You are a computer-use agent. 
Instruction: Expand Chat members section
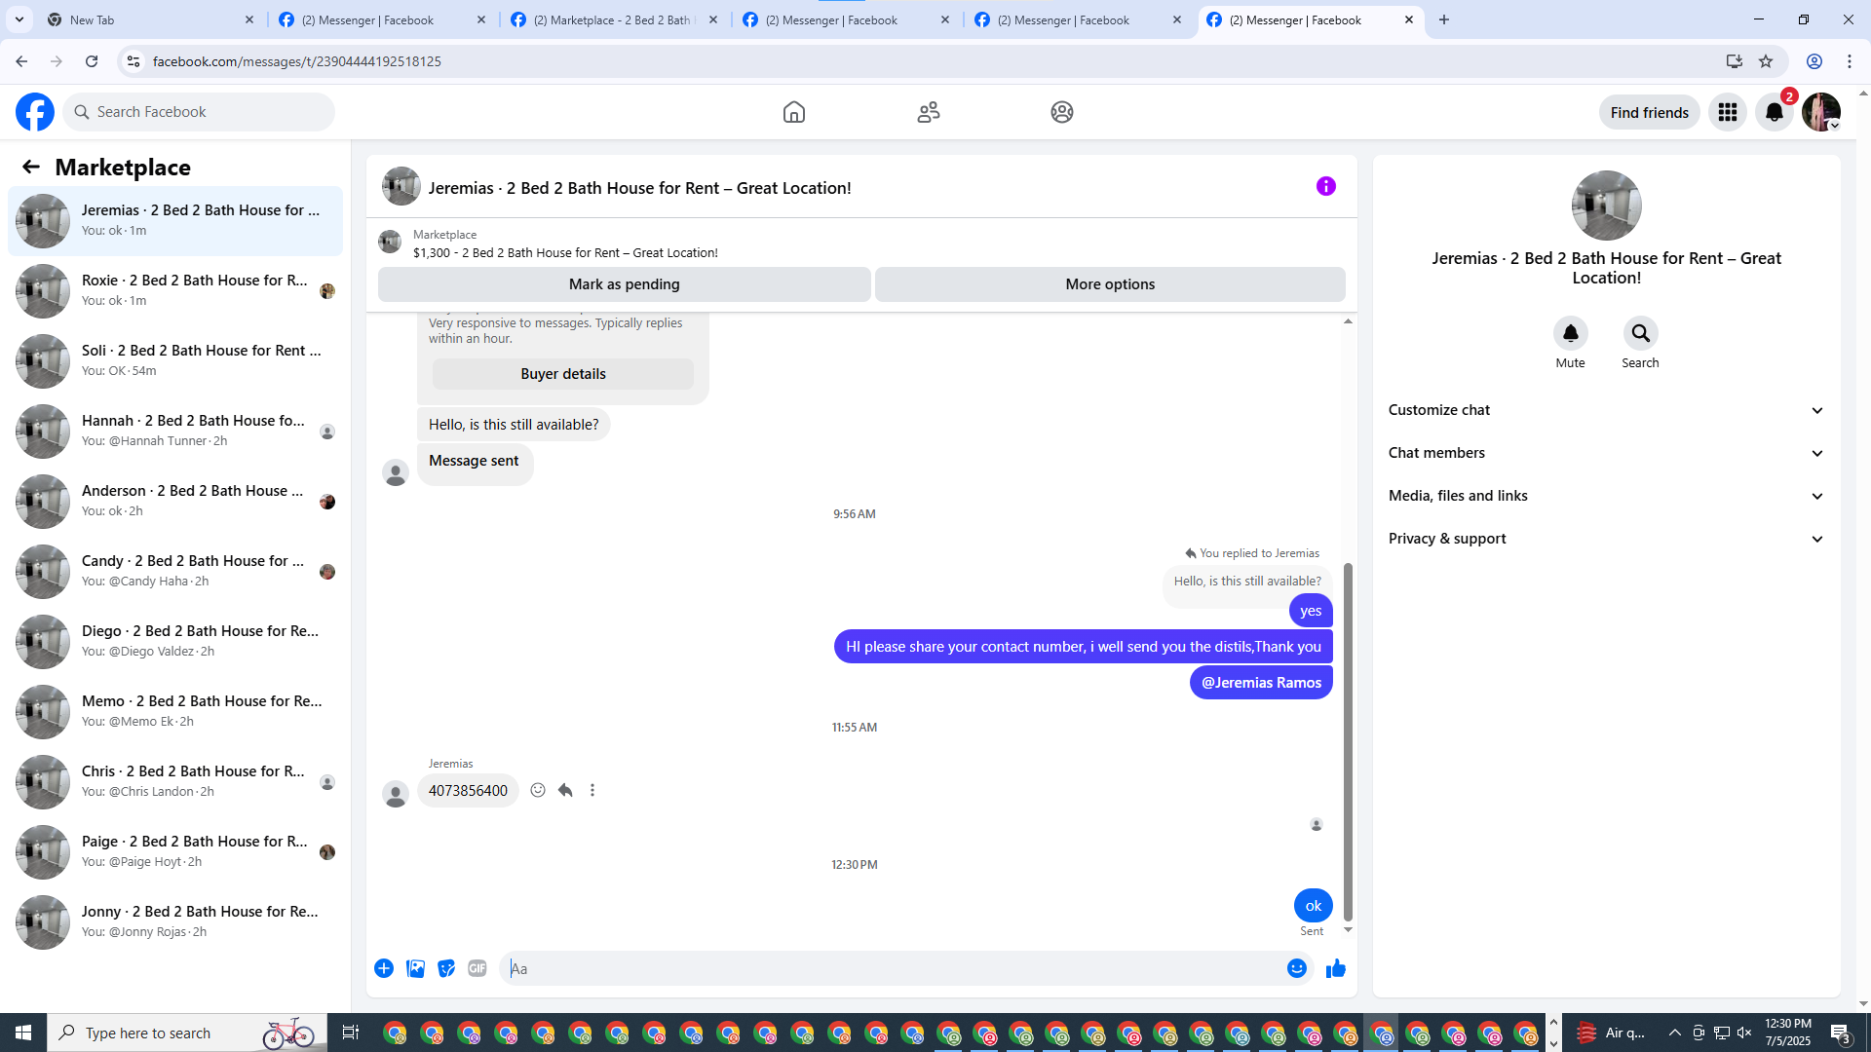[x=1606, y=453]
